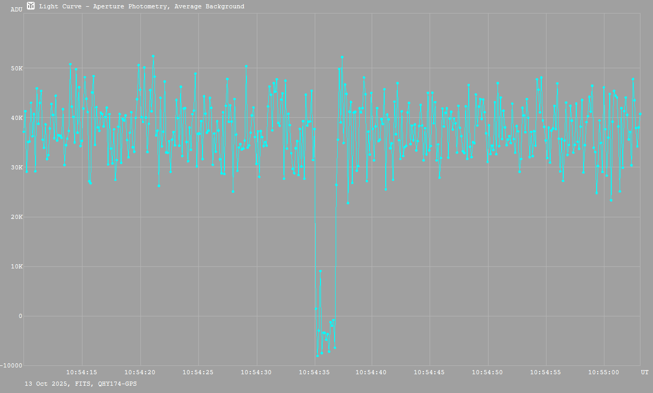Click the 10:55:00 time axis label
Image resolution: width=653 pixels, height=393 pixels.
pos(603,372)
